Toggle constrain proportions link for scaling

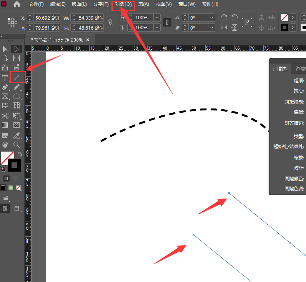pyautogui.click(x=167, y=23)
